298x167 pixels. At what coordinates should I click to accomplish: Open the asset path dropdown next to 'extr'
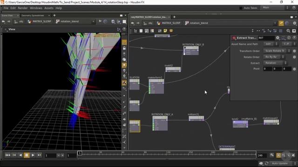point(289,44)
